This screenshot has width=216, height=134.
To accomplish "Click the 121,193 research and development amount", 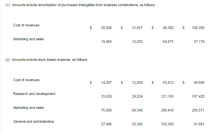I will [167, 96].
